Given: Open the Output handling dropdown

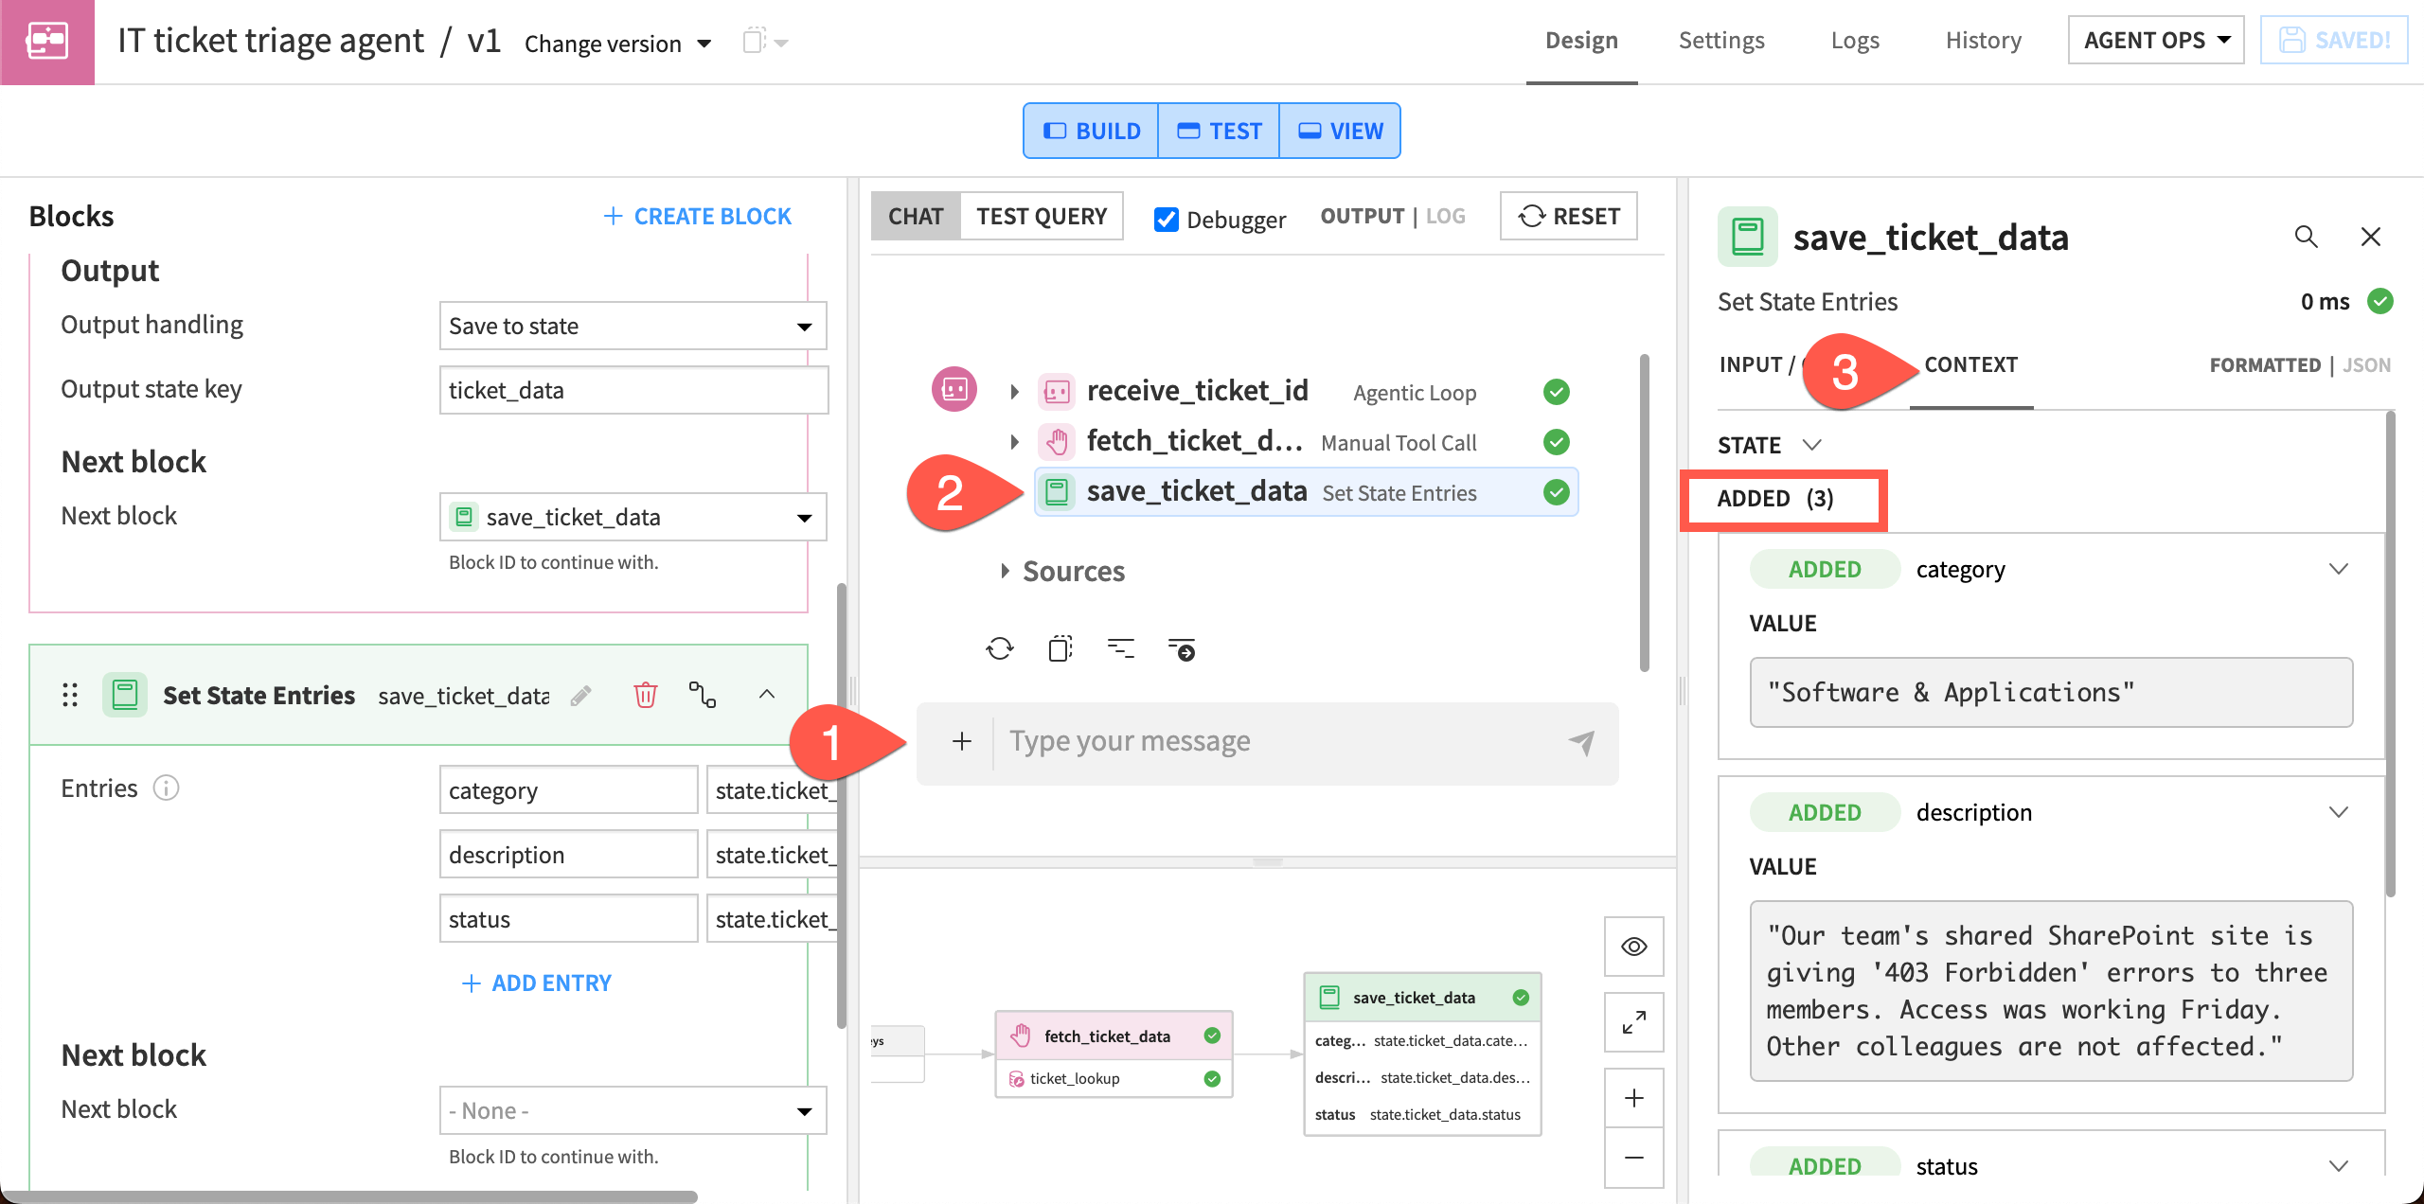Looking at the screenshot, I should [633, 326].
